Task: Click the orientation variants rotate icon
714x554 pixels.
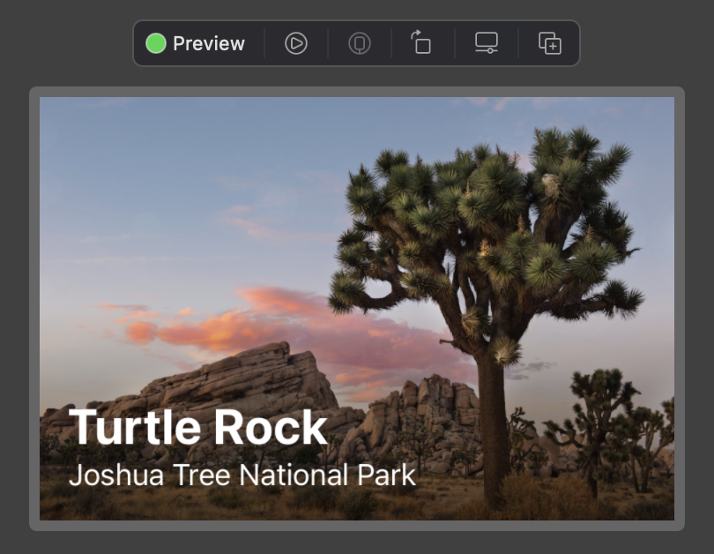Action: (x=420, y=42)
